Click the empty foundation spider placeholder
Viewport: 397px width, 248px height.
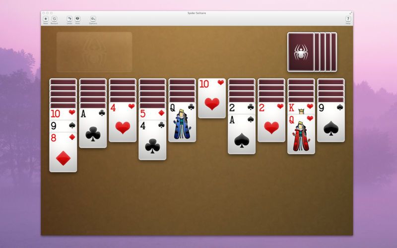[x=94, y=52]
